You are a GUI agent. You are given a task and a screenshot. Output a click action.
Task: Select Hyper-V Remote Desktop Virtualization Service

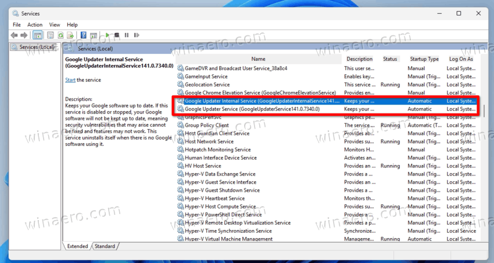tap(238, 223)
